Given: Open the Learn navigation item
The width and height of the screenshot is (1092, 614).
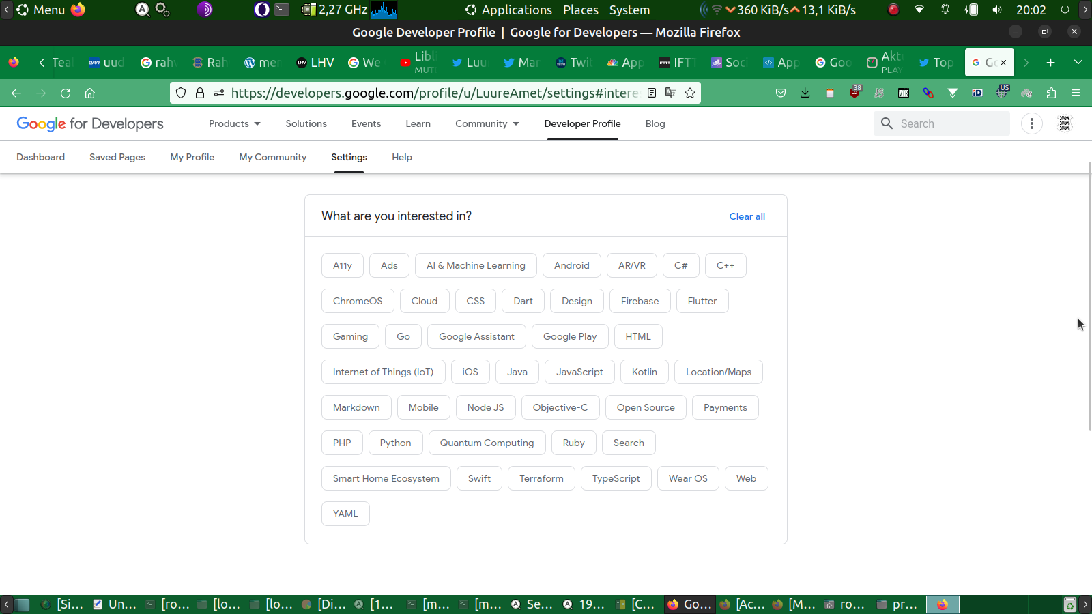Looking at the screenshot, I should click(418, 123).
